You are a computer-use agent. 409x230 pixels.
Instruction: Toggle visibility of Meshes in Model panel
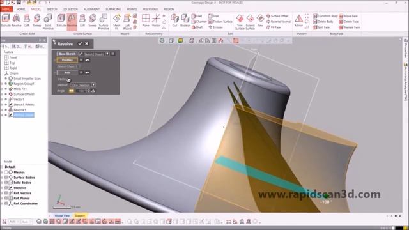pyautogui.click(x=6, y=172)
